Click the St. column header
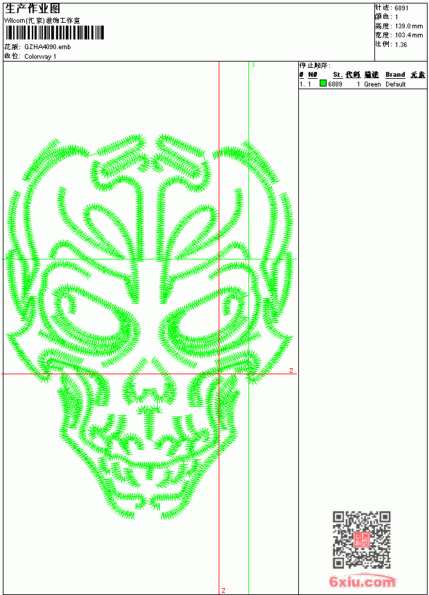 pos(338,75)
